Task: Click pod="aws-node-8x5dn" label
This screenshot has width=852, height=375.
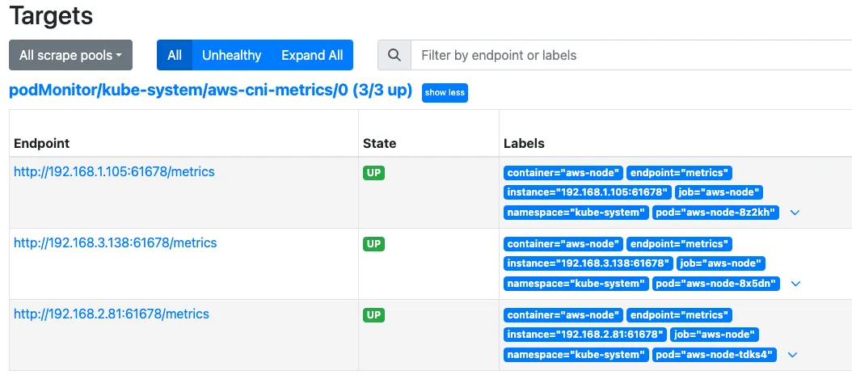Action: [716, 284]
